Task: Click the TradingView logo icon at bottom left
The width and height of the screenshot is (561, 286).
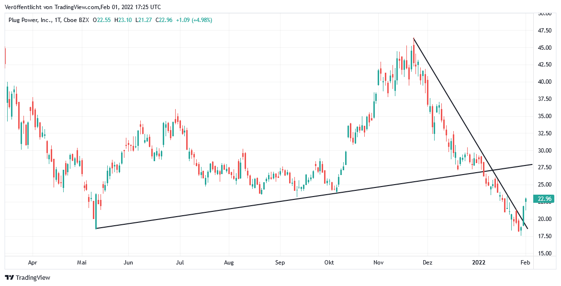Action: (x=9, y=277)
